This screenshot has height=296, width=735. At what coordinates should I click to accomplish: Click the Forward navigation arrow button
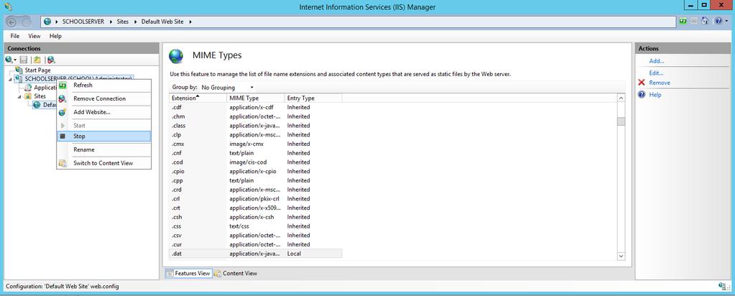tap(26, 22)
